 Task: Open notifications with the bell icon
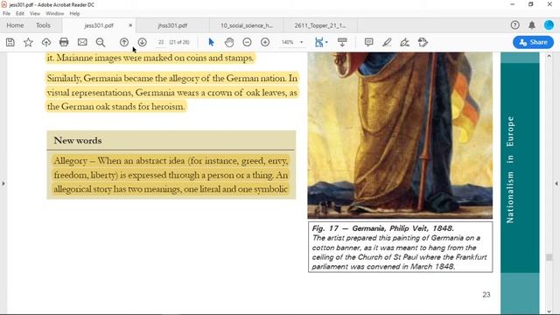click(532, 25)
